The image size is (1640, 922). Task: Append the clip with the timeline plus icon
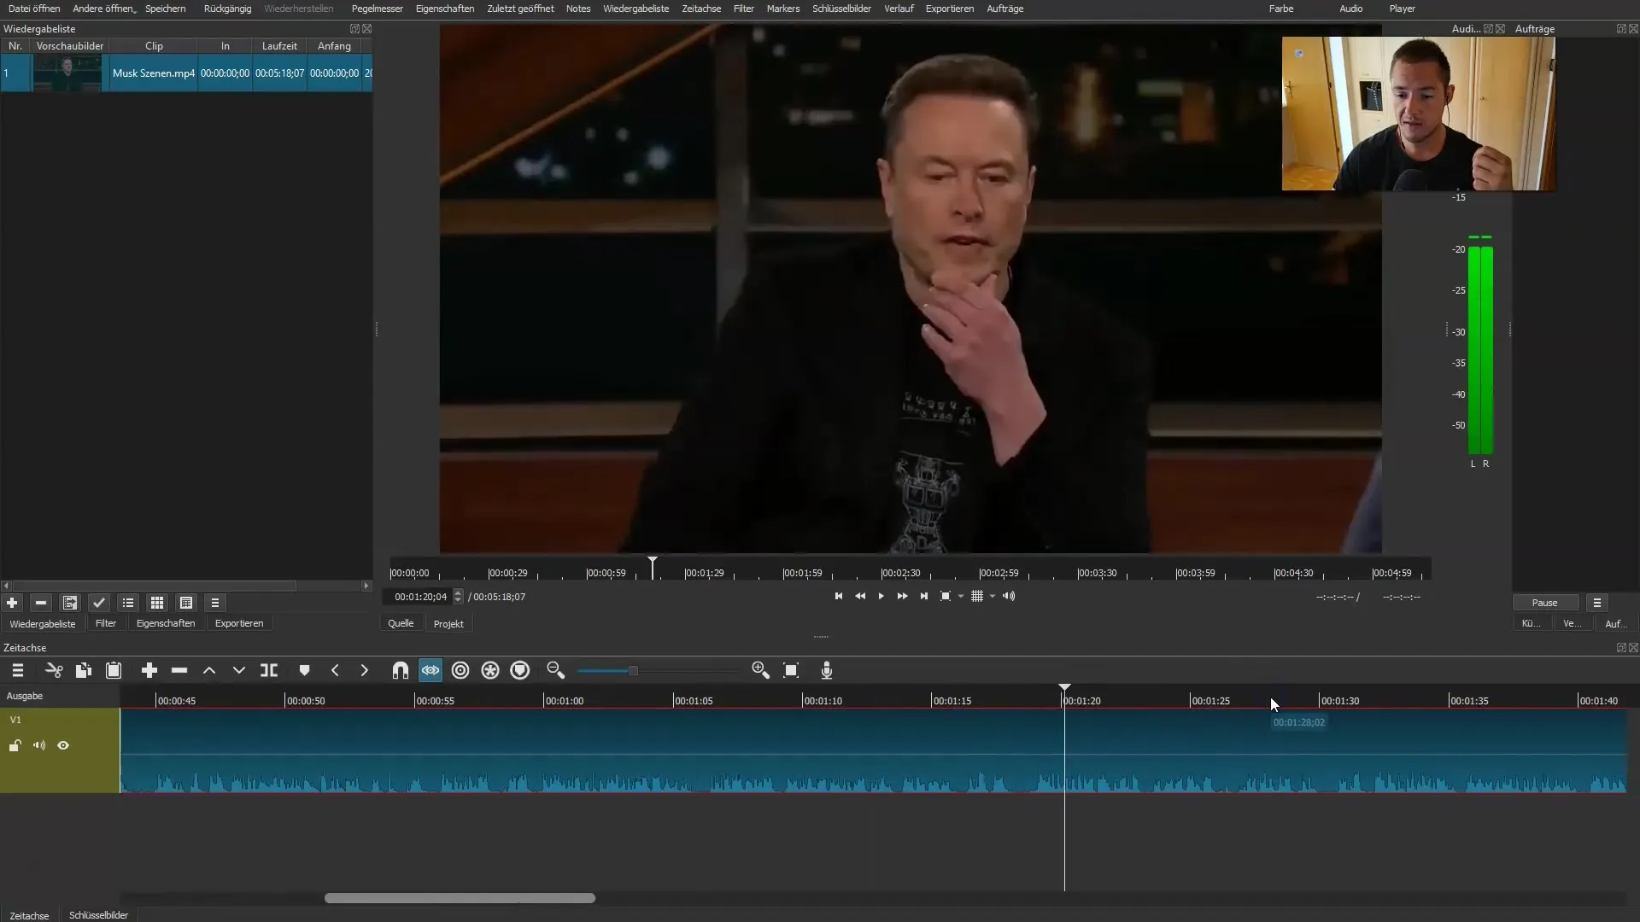click(x=149, y=671)
